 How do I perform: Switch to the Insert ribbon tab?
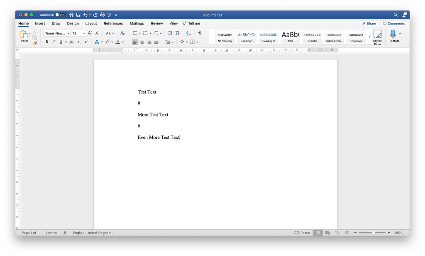[39, 23]
